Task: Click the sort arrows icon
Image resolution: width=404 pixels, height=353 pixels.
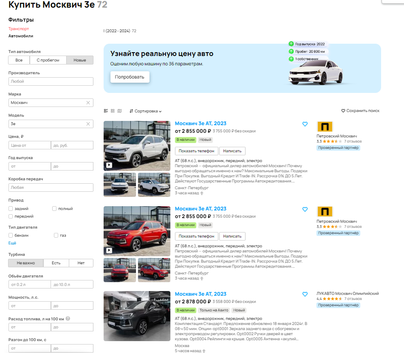Action: 131,111
